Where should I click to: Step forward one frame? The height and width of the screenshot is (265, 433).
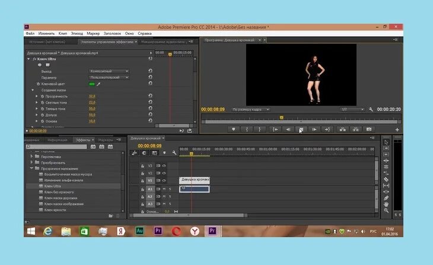pos(314,129)
